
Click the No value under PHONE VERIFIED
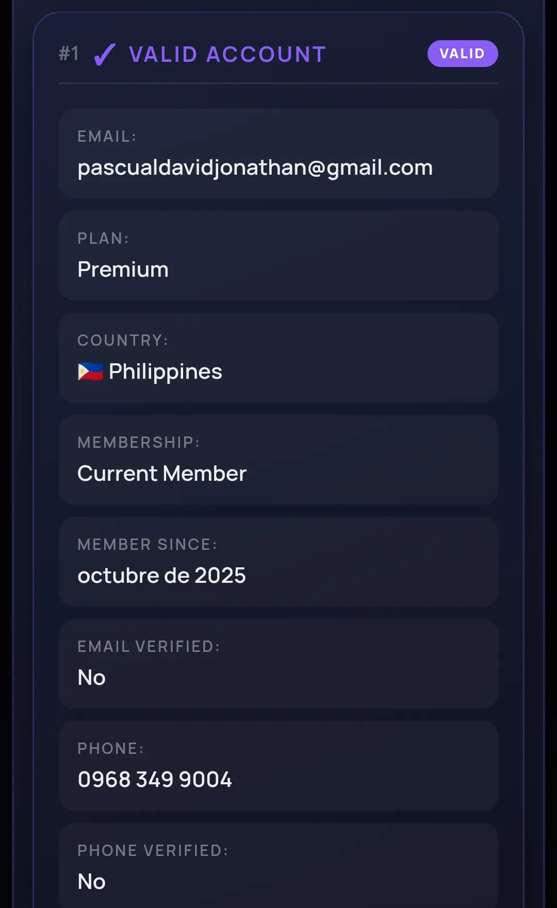tap(92, 882)
